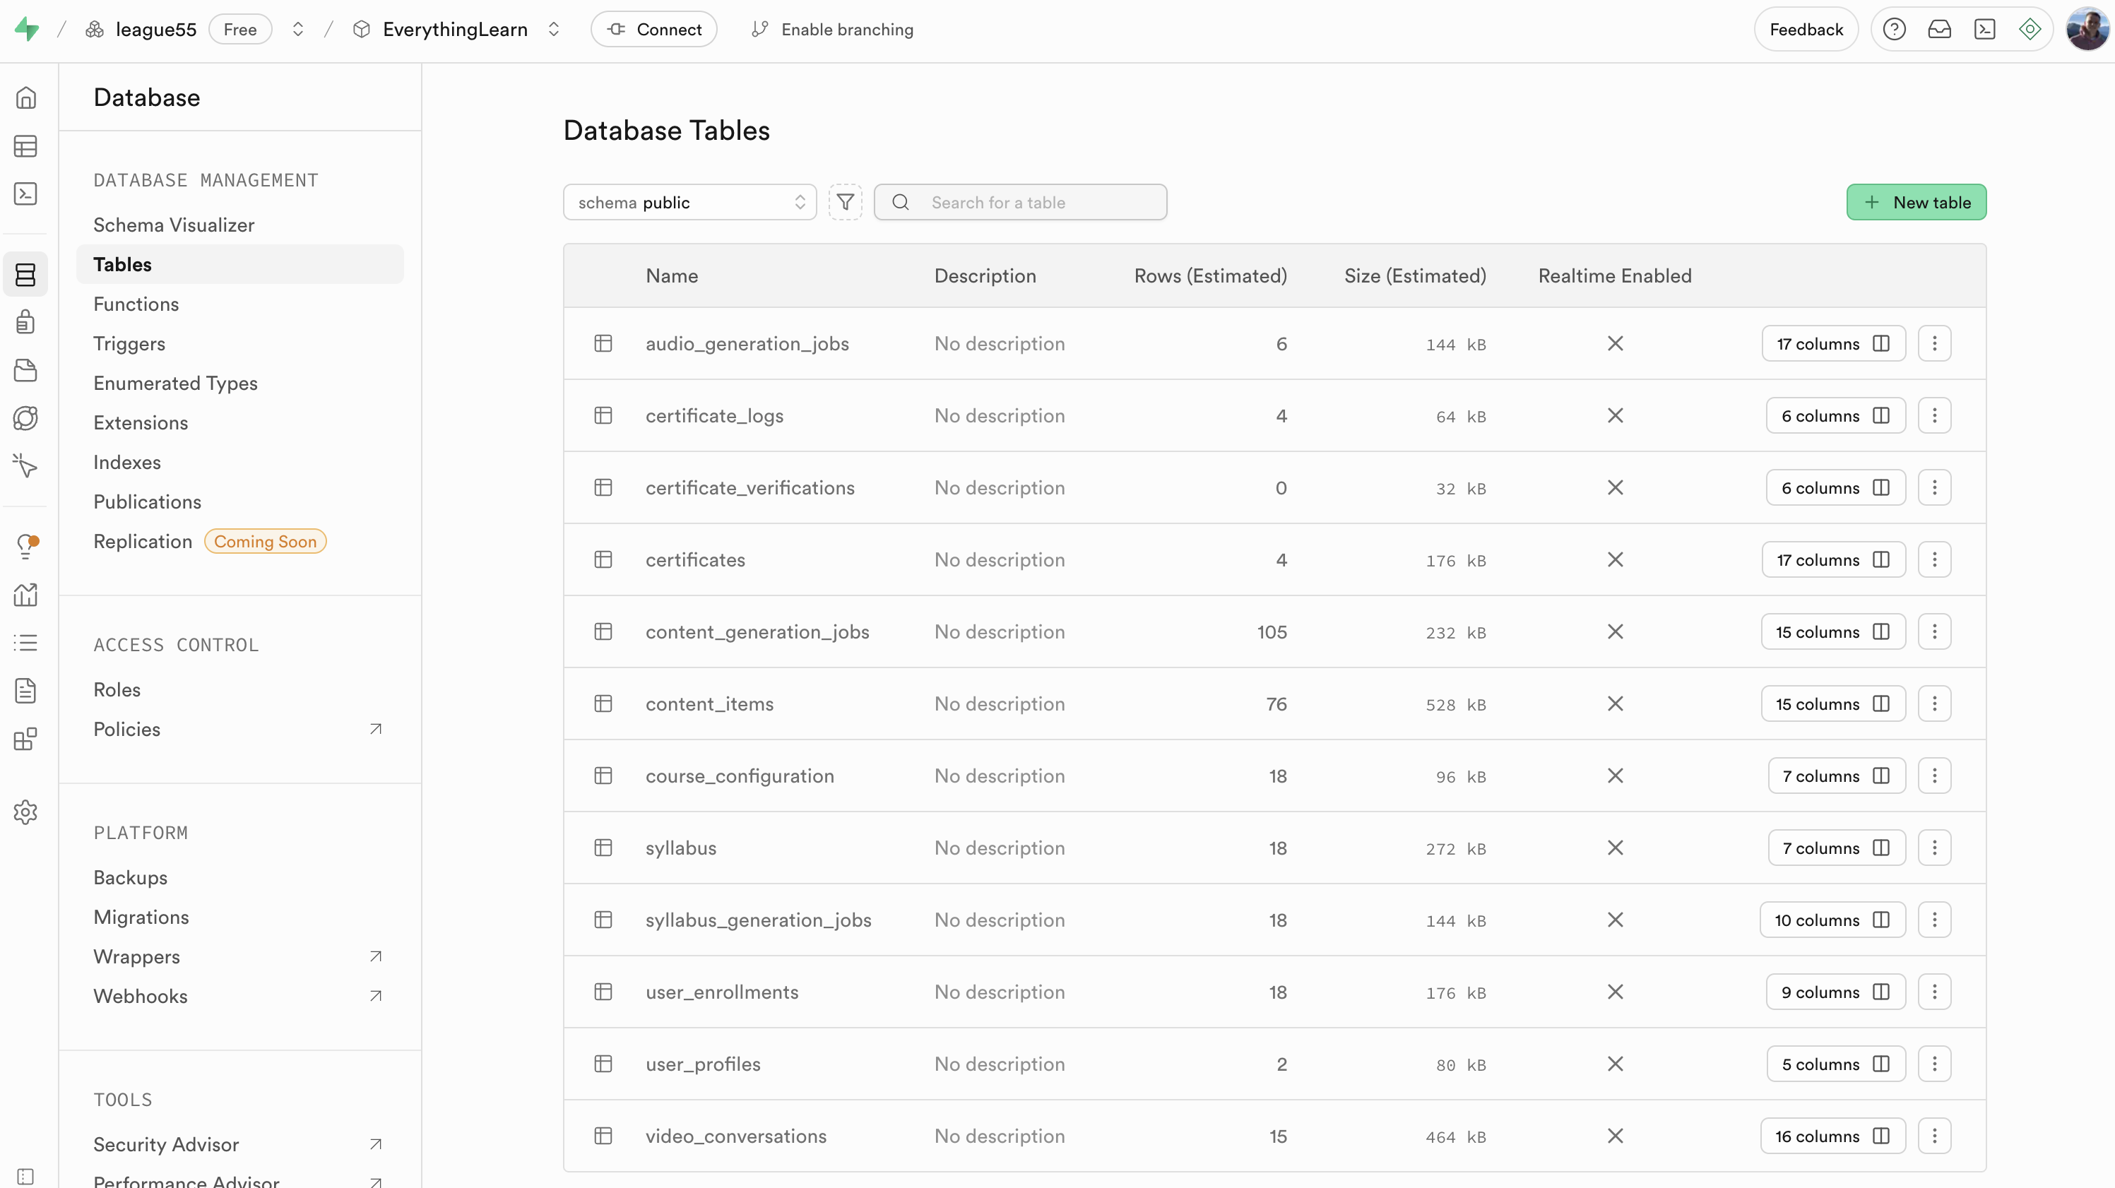Focus the Search for a table field
Screen dimensions: 2115x1188
coord(1034,202)
